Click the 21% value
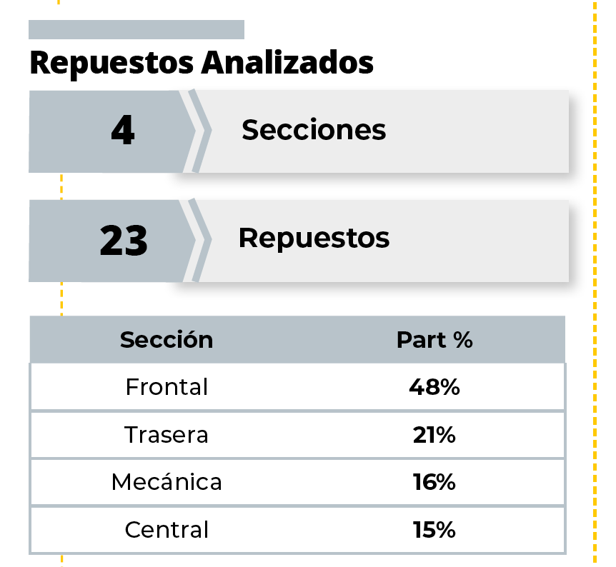Screen dimensions: 616x567 [434, 435]
